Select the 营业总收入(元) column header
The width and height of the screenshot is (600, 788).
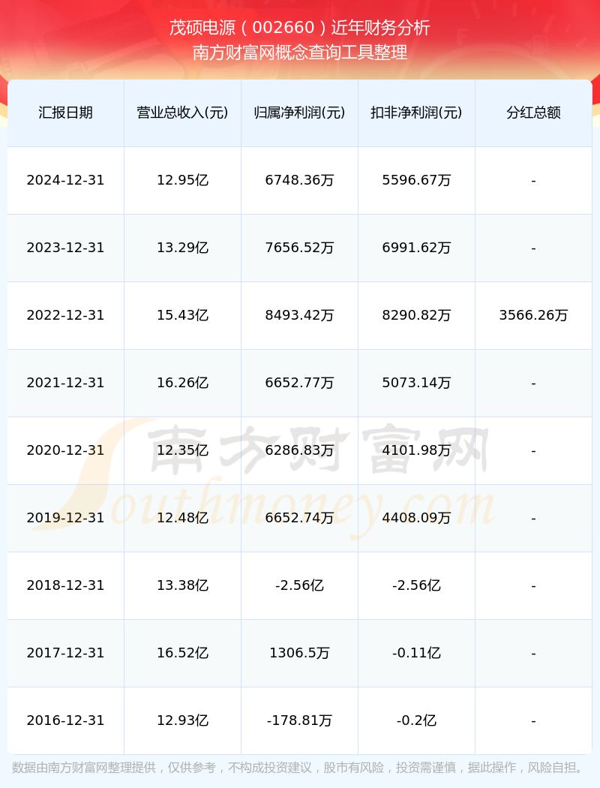pyautogui.click(x=183, y=113)
